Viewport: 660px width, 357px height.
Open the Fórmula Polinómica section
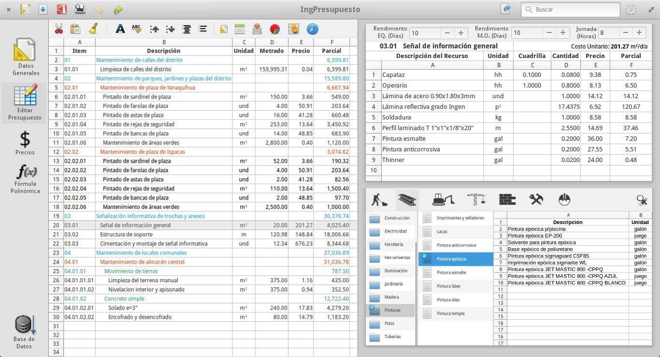pyautogui.click(x=25, y=178)
